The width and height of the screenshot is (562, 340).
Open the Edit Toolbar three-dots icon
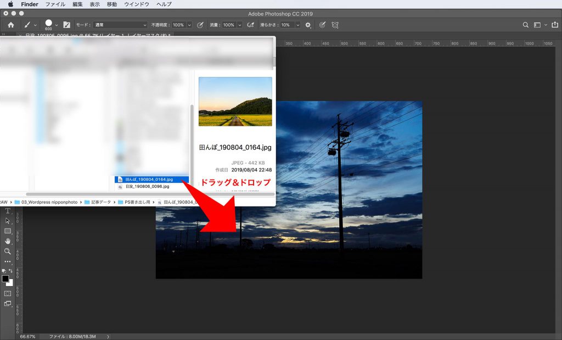(x=8, y=261)
